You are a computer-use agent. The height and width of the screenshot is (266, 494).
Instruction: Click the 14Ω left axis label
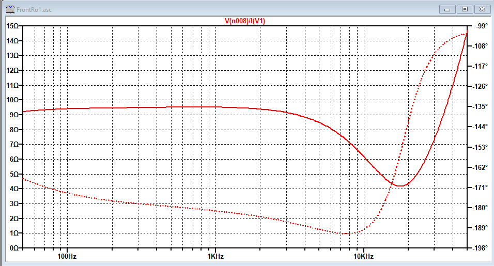tap(12, 41)
